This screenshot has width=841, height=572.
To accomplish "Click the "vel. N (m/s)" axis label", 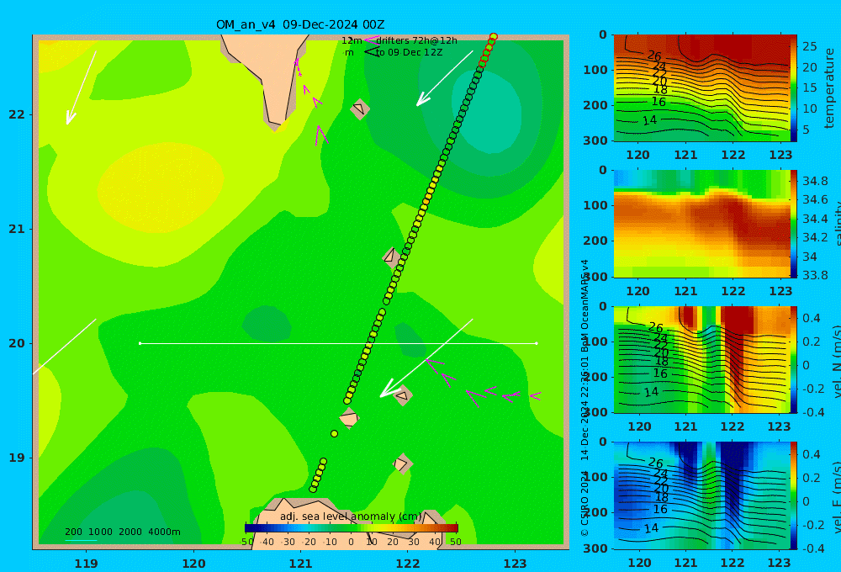I will (837, 360).
